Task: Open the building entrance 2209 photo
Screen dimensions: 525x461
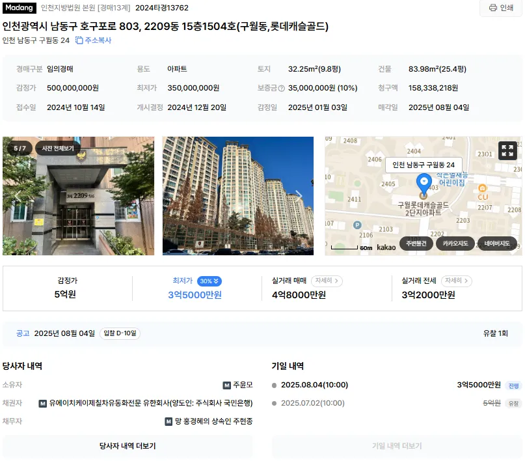Action: (x=78, y=196)
